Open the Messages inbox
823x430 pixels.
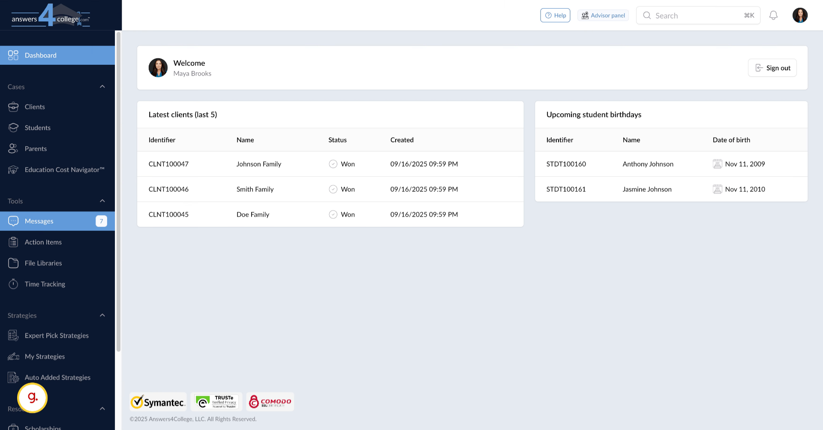(x=39, y=221)
